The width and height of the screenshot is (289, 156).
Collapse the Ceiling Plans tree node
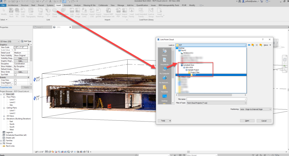4,108
